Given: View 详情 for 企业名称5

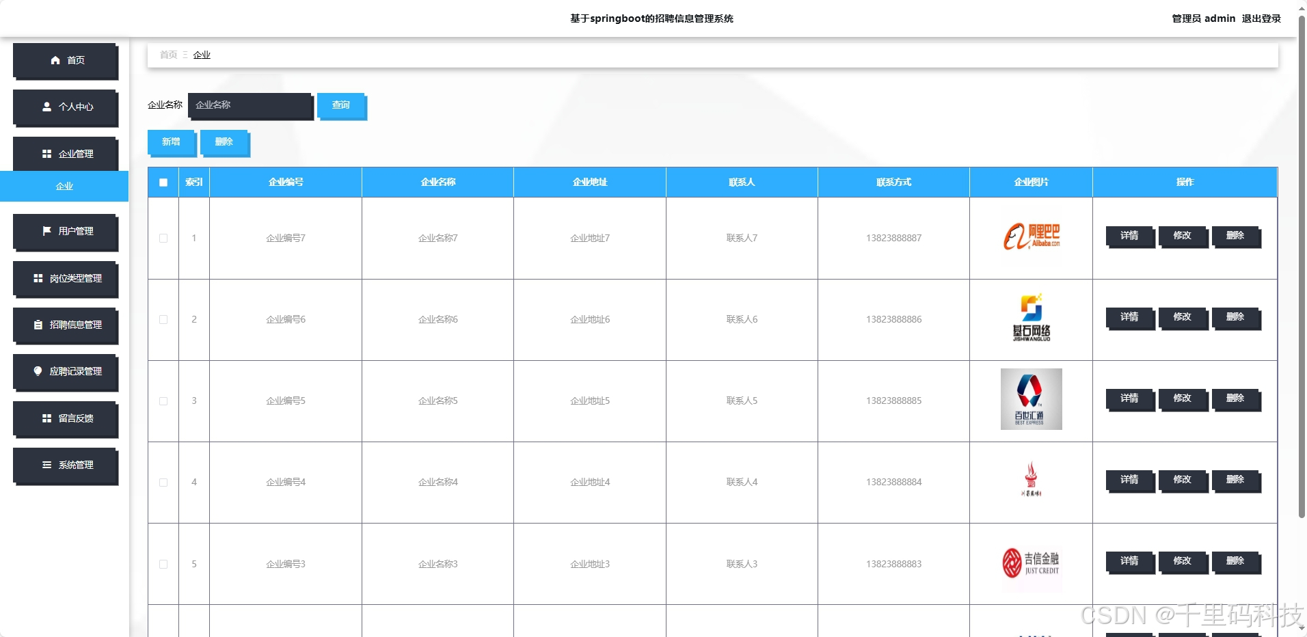Looking at the screenshot, I should (x=1130, y=399).
